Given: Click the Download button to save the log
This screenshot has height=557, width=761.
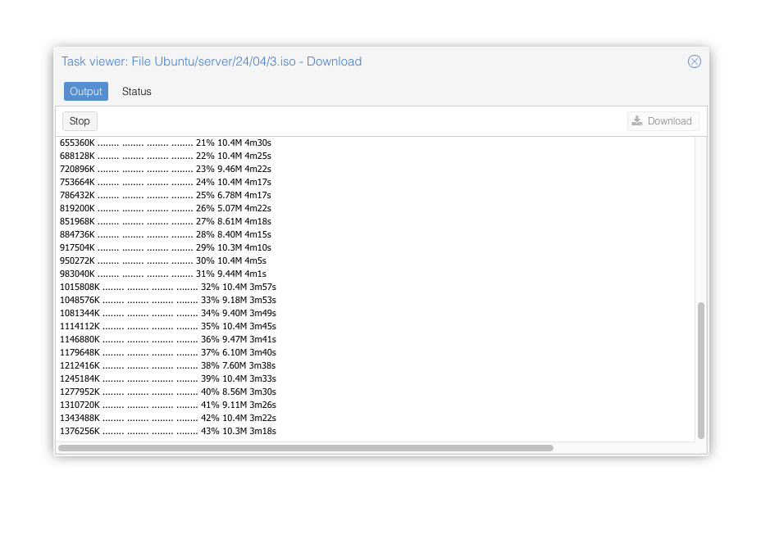Looking at the screenshot, I should point(663,120).
